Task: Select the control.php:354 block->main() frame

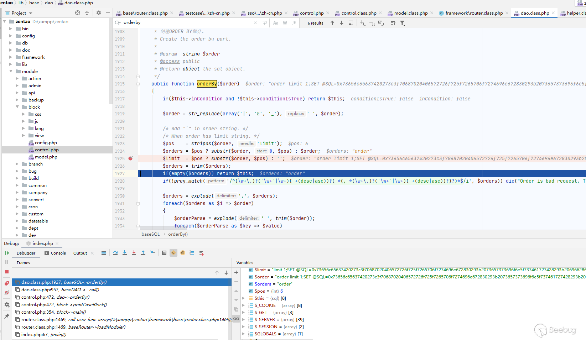Action: click(53, 312)
